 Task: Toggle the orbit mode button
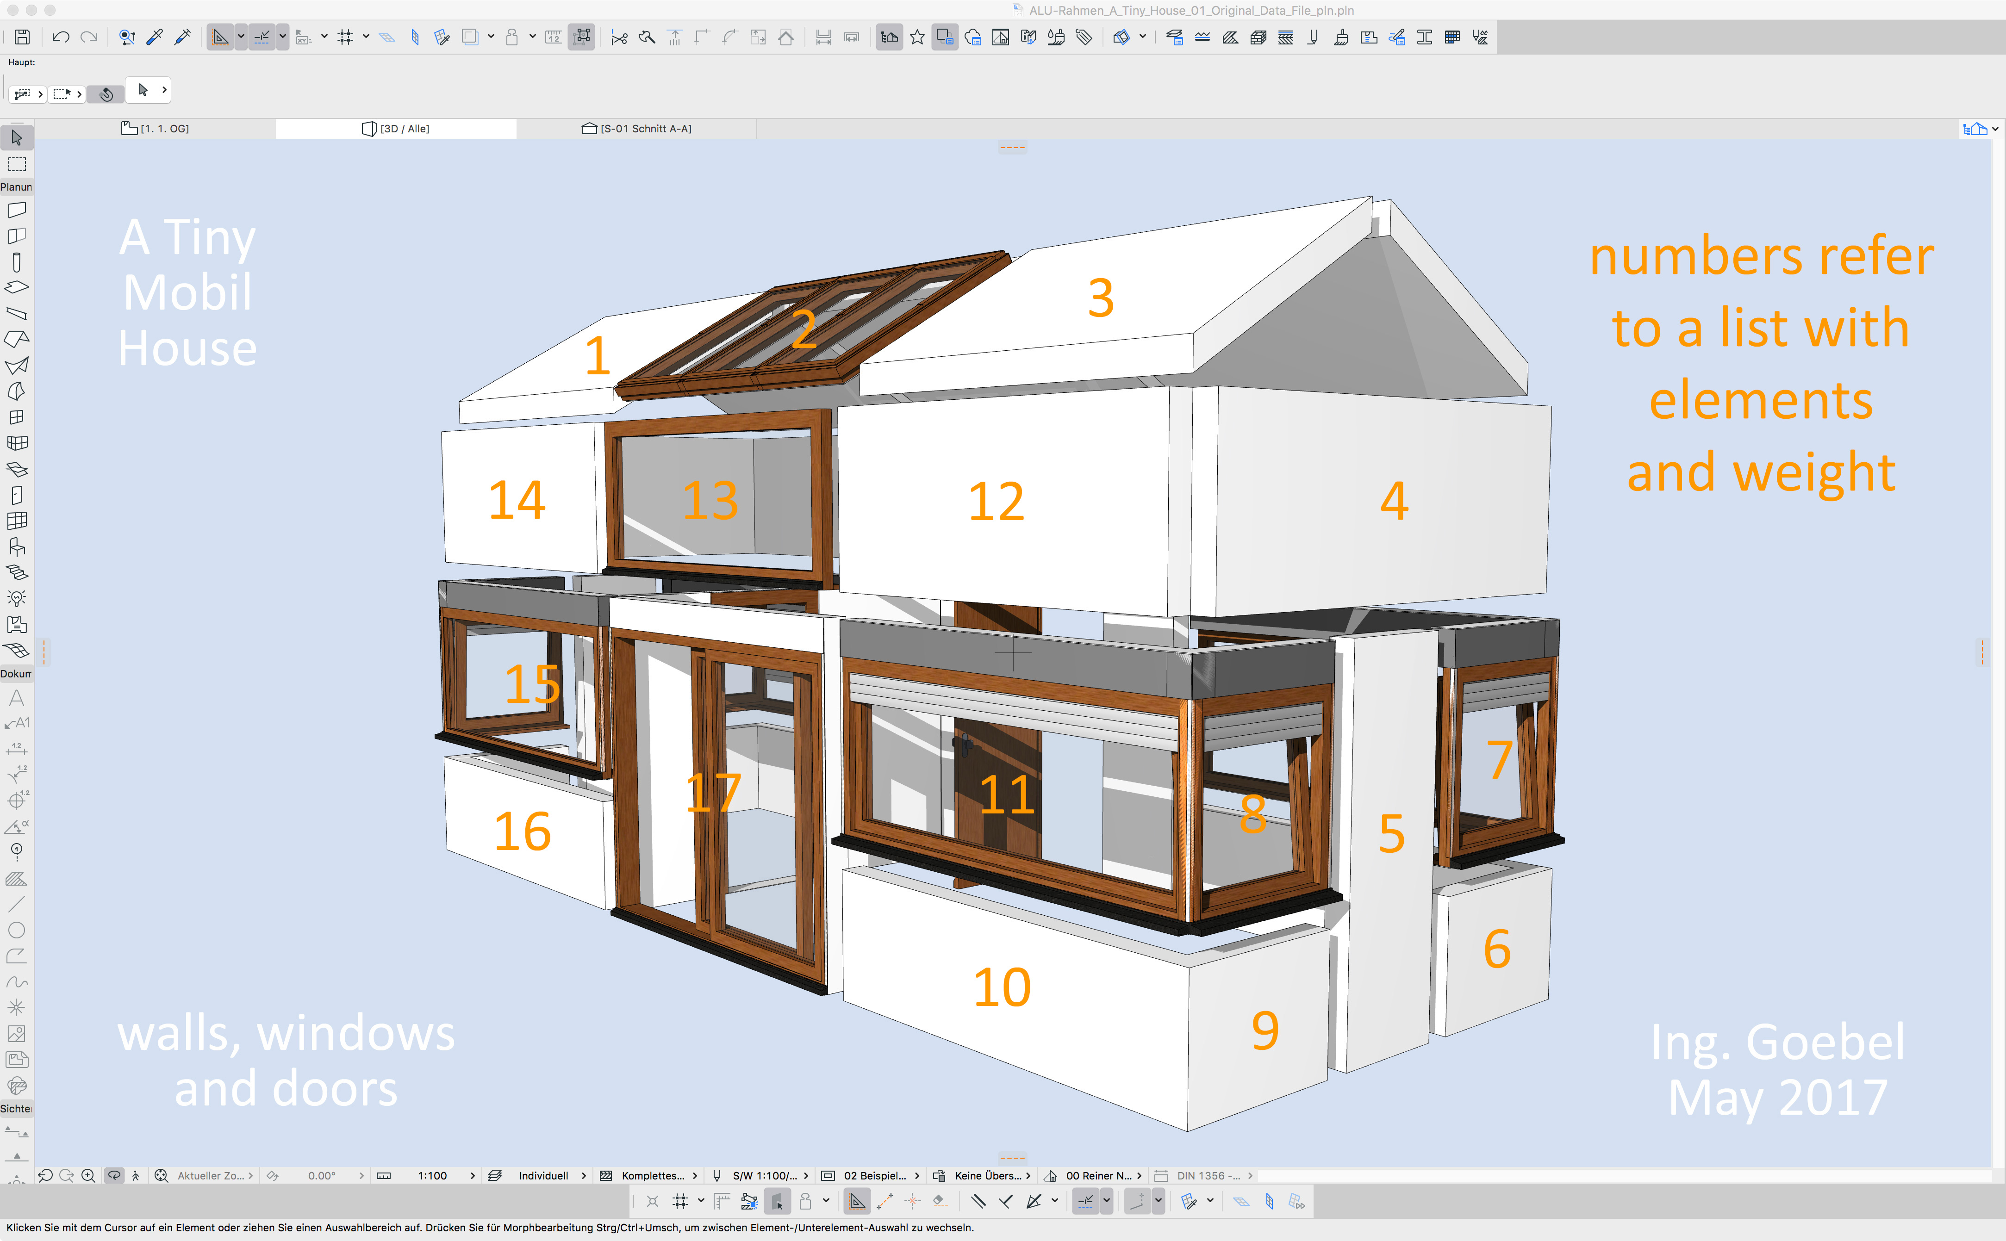coord(114,1175)
